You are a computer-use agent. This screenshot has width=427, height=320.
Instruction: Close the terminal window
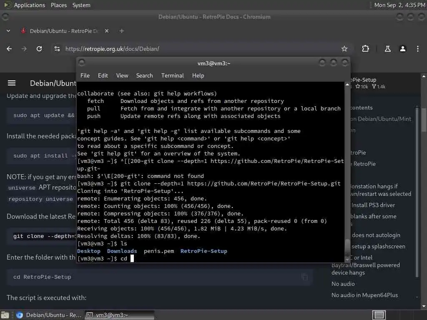tap(345, 63)
